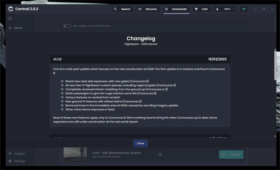
Task: Click the Support question-mark icon
Action: coord(10,153)
